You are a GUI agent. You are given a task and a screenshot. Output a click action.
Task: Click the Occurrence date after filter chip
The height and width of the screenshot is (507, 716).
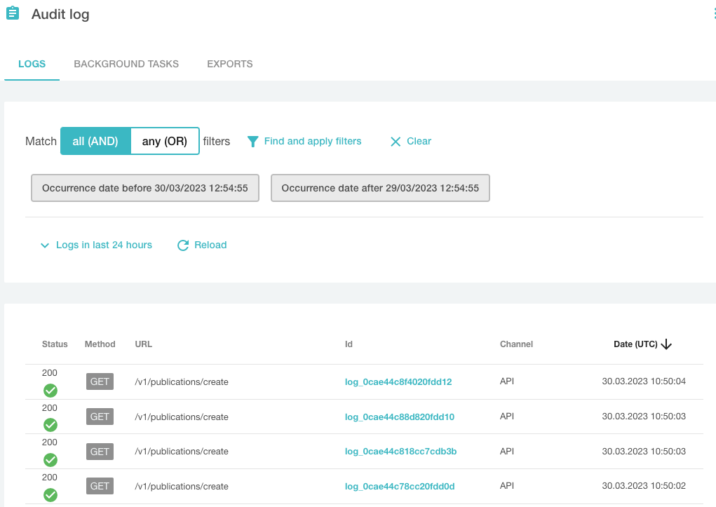coord(380,188)
